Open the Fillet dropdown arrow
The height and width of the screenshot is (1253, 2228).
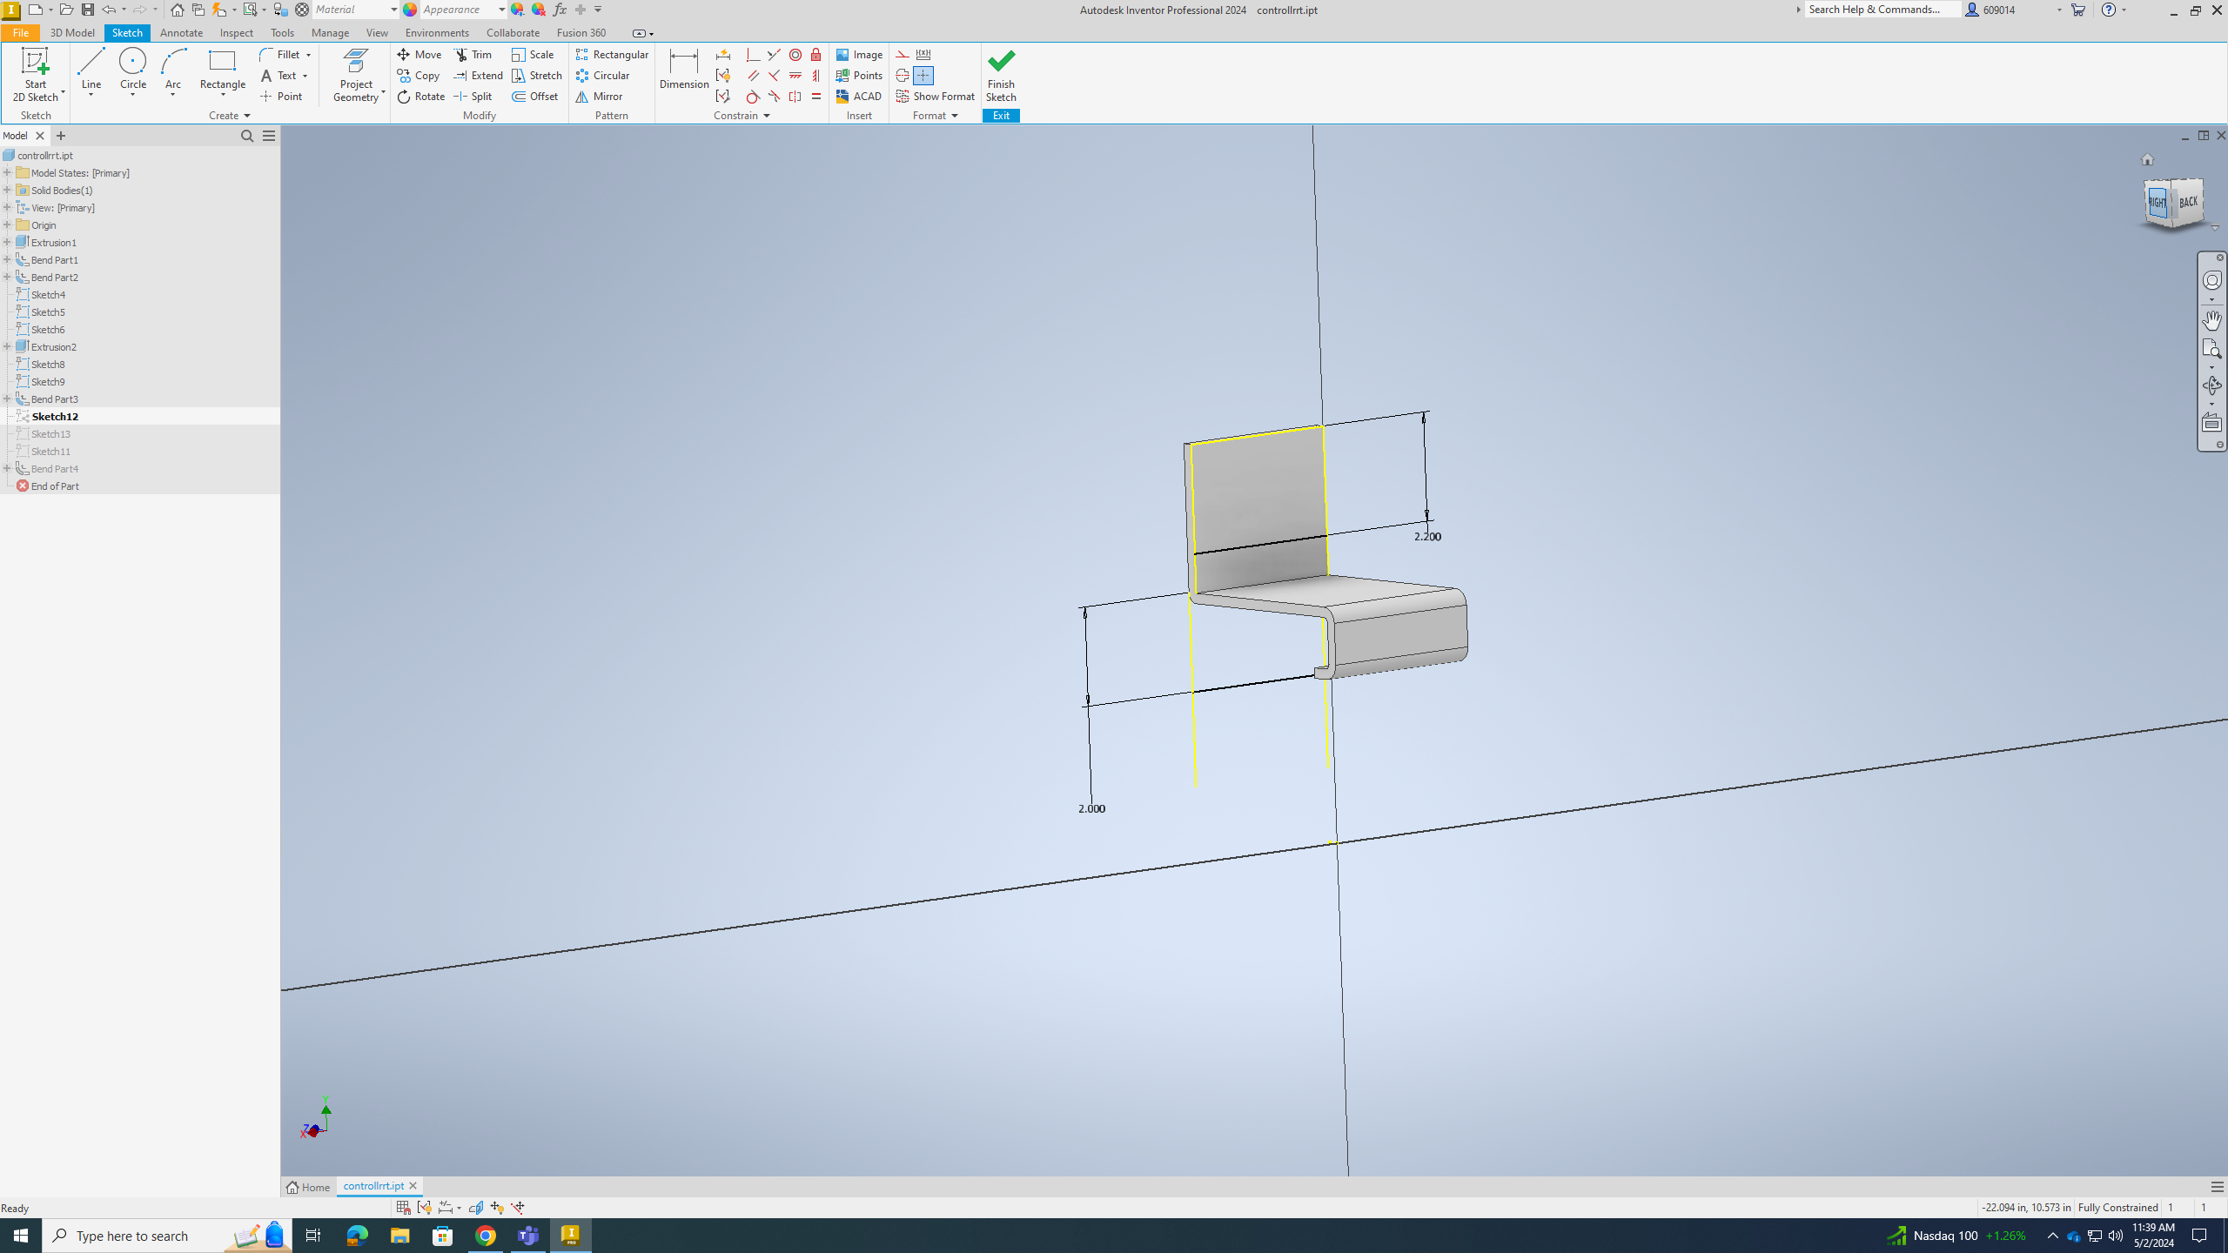tap(308, 55)
